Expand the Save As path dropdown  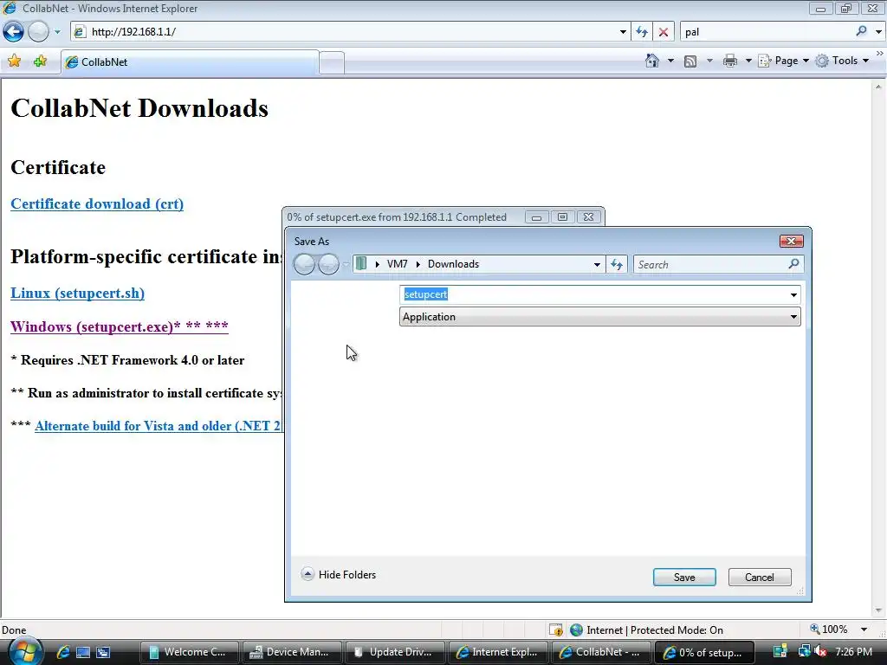pyautogui.click(x=597, y=264)
